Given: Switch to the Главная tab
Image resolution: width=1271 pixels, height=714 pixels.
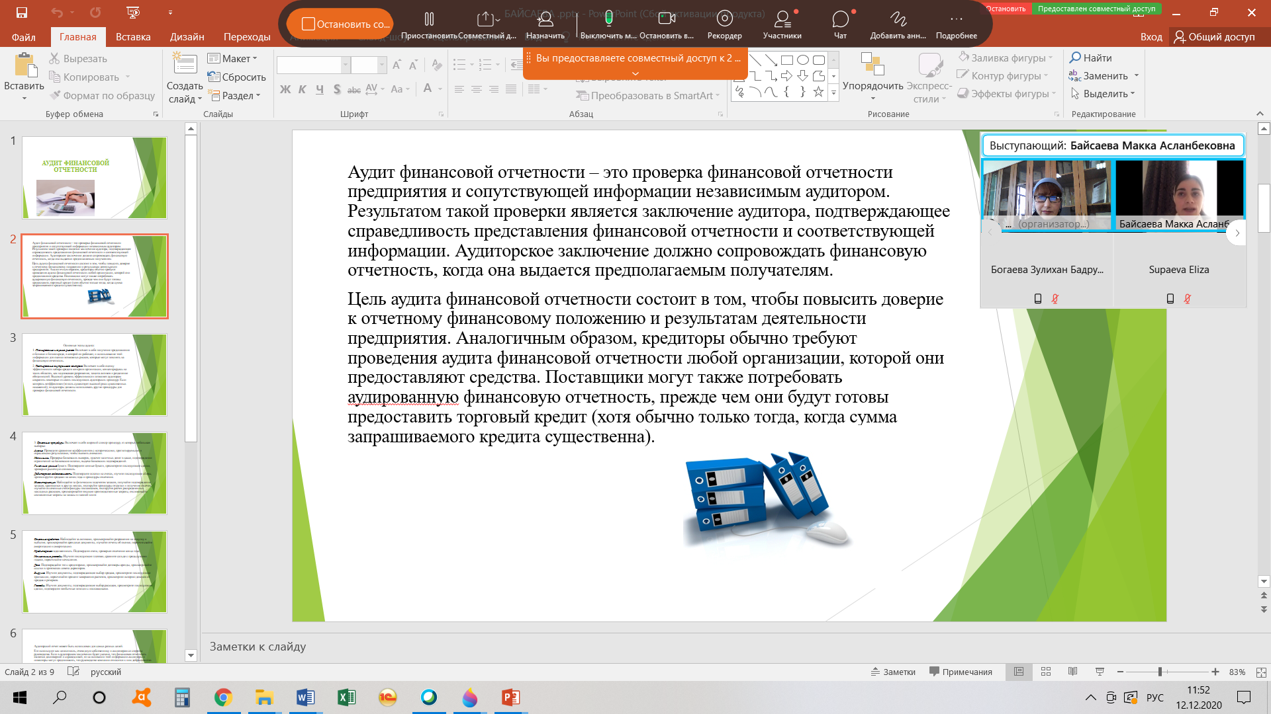Looking at the screenshot, I should [x=78, y=36].
